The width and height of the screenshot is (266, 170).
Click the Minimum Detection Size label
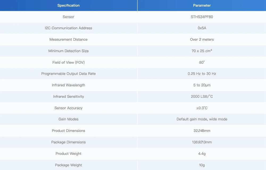coord(68,51)
